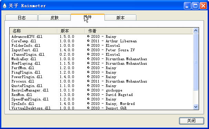Image resolution: width=209 pixels, height=129 pixels.
Task: Select VirtualDesktops.dll in the plugin list
Action: click(31, 108)
